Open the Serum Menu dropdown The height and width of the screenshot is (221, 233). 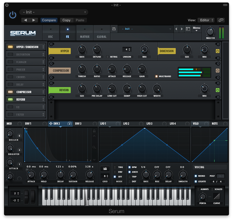click(x=196, y=29)
